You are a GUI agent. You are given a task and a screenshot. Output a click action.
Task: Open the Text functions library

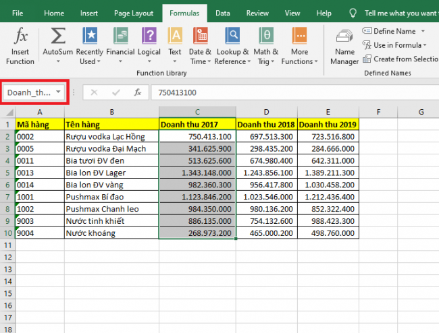tap(175, 45)
